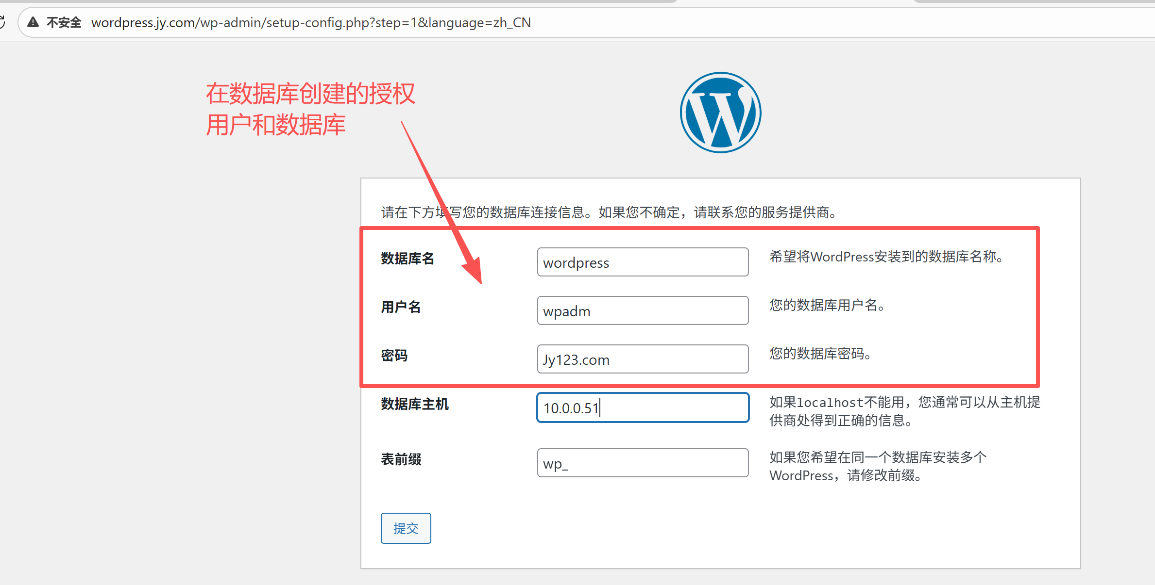Click the 用户名 field label

pyautogui.click(x=401, y=307)
